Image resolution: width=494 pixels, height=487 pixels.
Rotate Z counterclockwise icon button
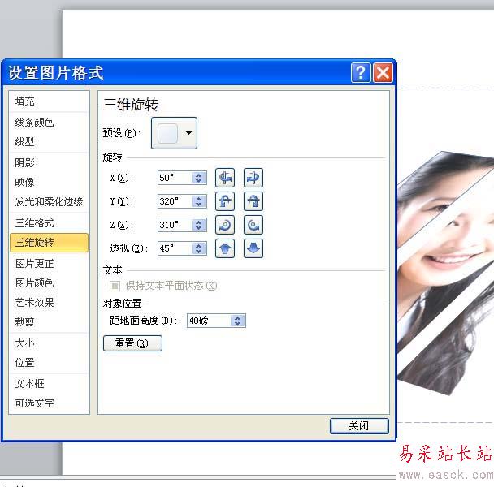253,225
